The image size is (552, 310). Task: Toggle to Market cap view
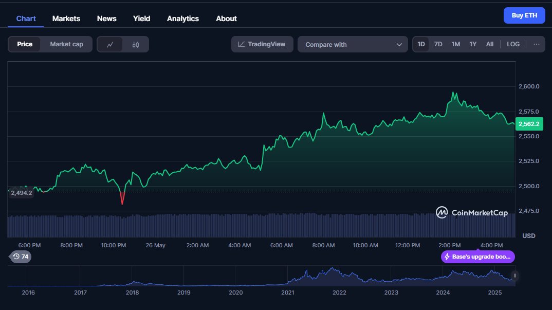pos(66,44)
